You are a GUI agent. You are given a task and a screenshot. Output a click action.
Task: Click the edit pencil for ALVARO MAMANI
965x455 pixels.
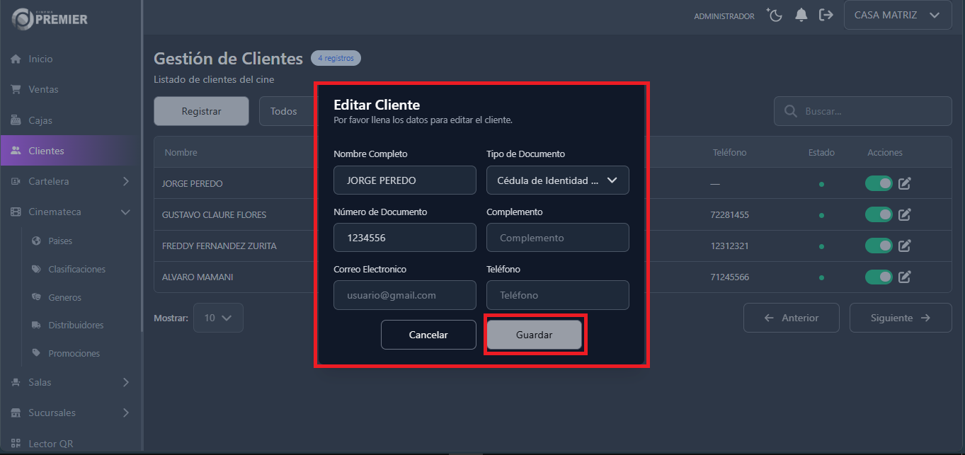coord(904,277)
